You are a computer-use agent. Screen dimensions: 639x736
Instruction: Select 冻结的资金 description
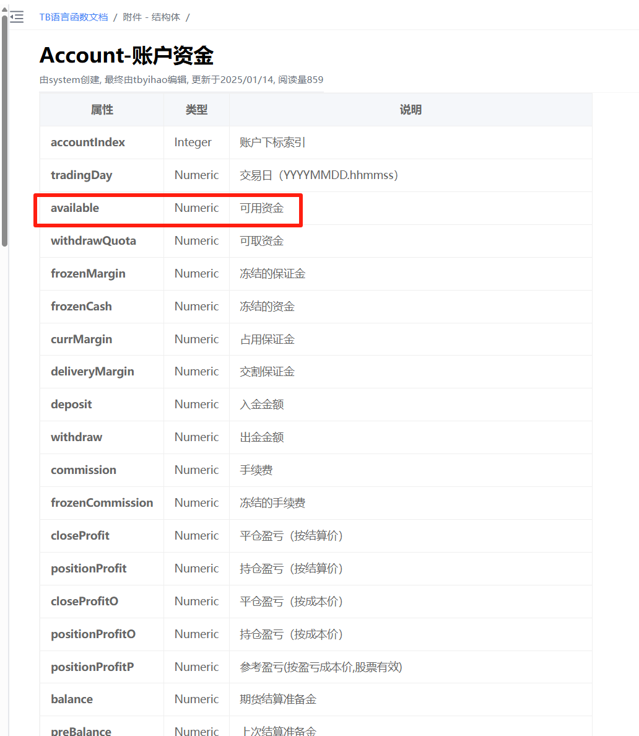(267, 307)
